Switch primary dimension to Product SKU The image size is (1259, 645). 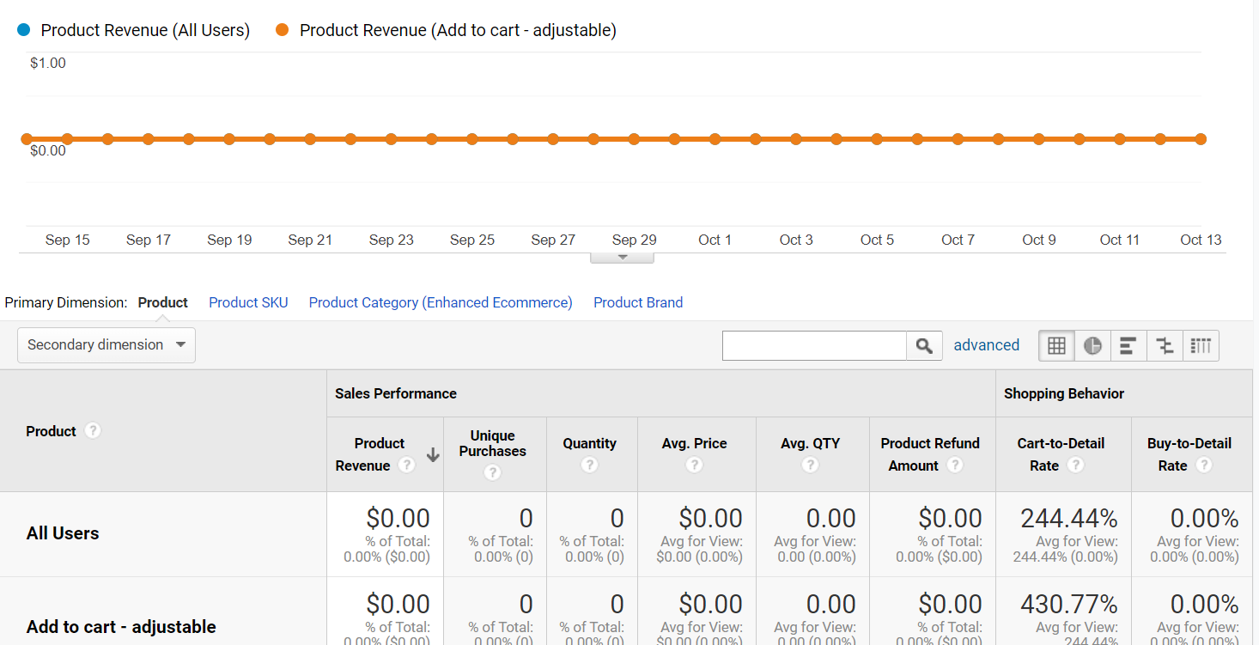[x=248, y=302]
